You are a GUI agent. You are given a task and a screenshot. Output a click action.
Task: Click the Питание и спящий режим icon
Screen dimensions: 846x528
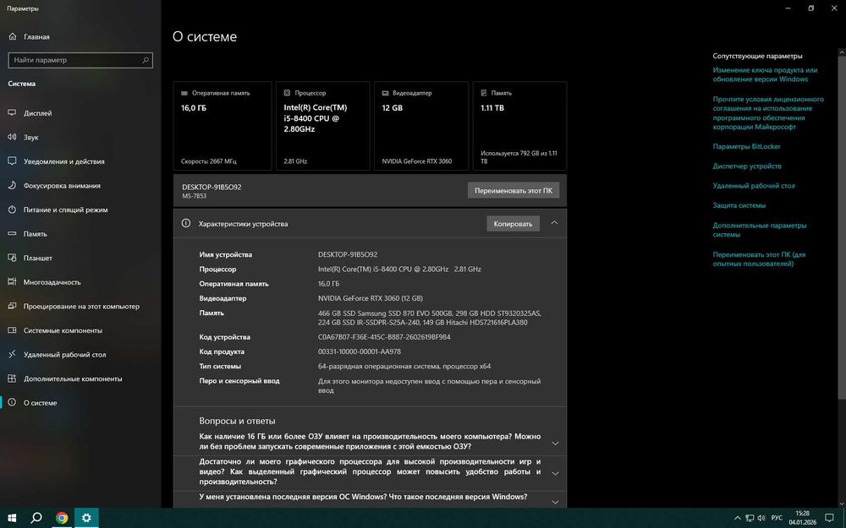tap(12, 210)
